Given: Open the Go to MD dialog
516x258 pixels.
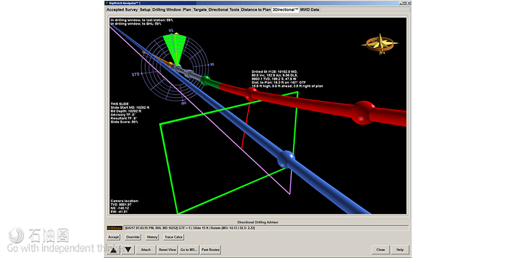Looking at the screenshot, I should pos(189,250).
